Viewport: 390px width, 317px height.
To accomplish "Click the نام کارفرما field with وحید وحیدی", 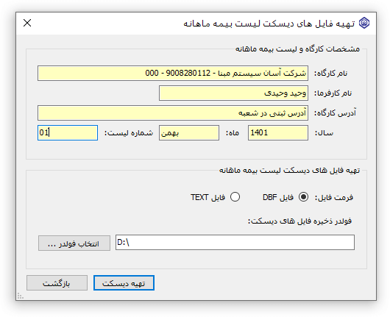I will tap(233, 93).
